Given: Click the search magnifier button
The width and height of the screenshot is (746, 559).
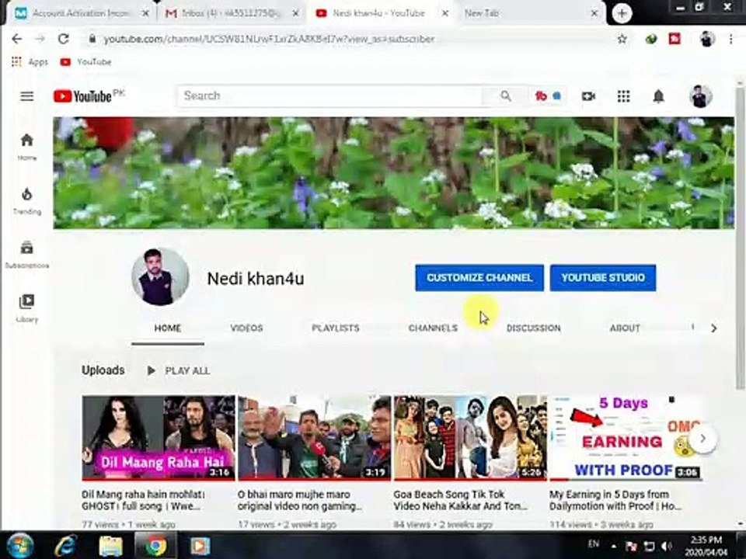Looking at the screenshot, I should point(506,96).
